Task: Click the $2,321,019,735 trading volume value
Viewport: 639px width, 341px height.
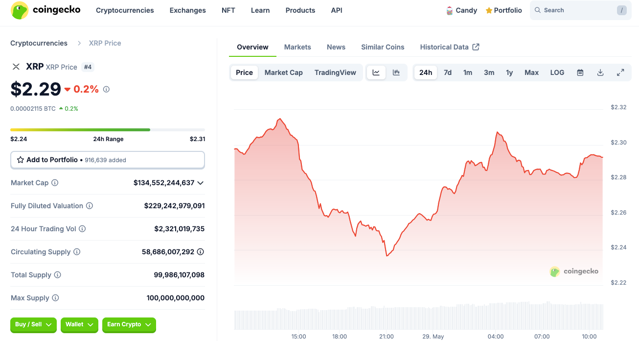Action: coord(180,229)
